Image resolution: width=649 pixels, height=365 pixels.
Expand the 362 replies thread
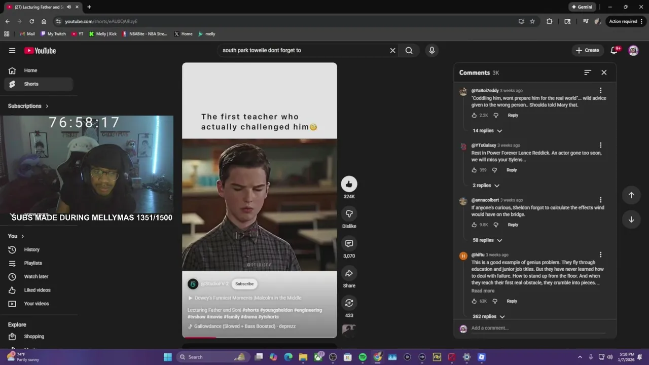tap(489, 316)
